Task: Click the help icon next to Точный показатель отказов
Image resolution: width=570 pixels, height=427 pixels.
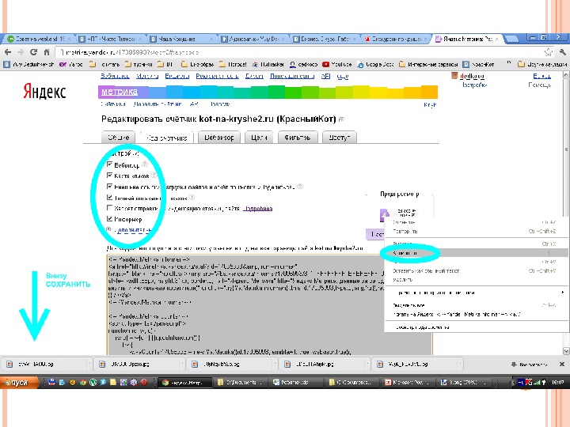Action: (x=192, y=197)
